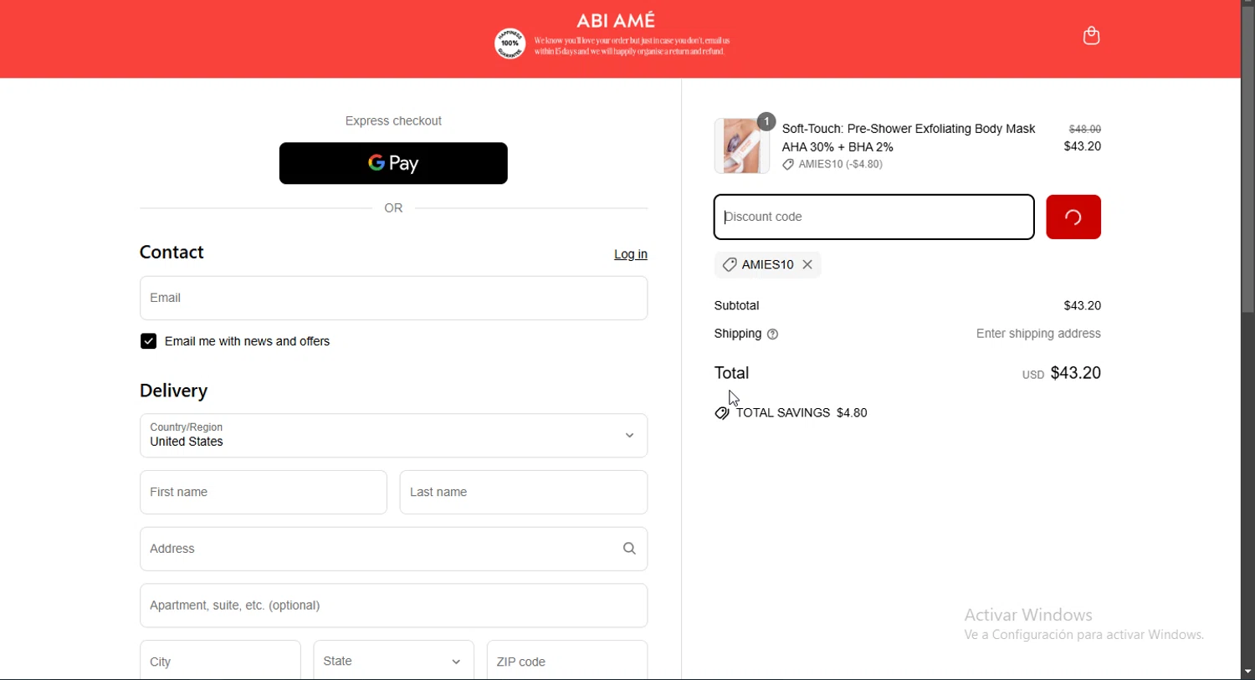
Task: Click the address search magnifier icon
Action: tap(630, 550)
